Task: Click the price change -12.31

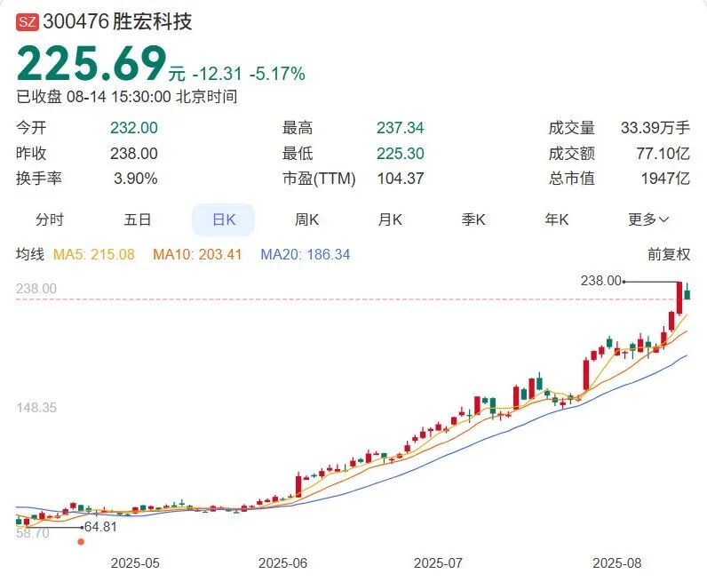Action: [218, 74]
